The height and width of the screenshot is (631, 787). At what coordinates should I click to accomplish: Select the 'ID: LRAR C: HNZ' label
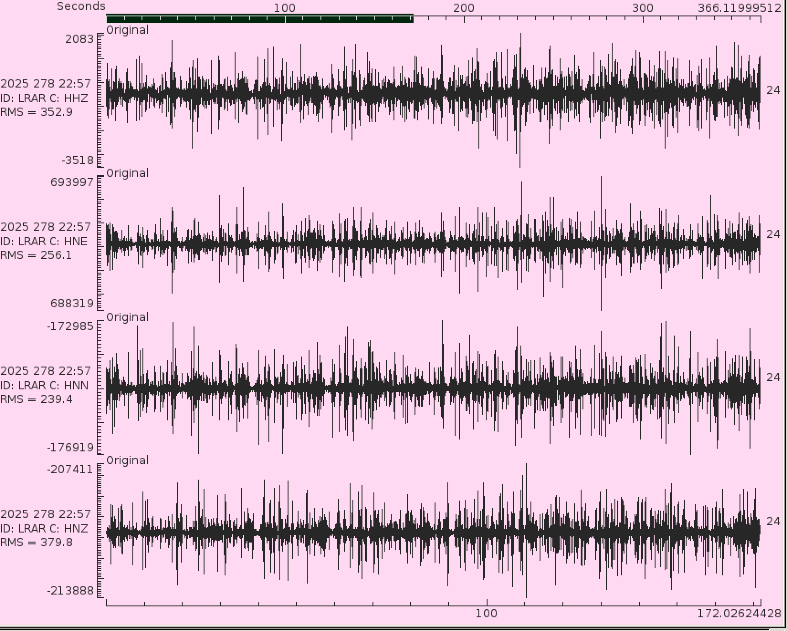tap(44, 528)
